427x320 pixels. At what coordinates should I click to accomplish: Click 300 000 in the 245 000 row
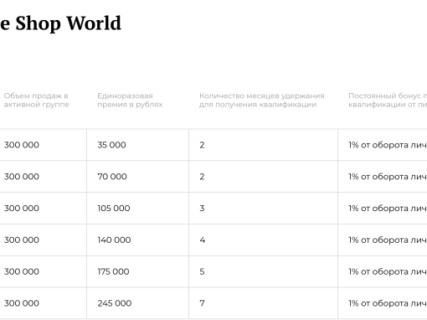22,303
